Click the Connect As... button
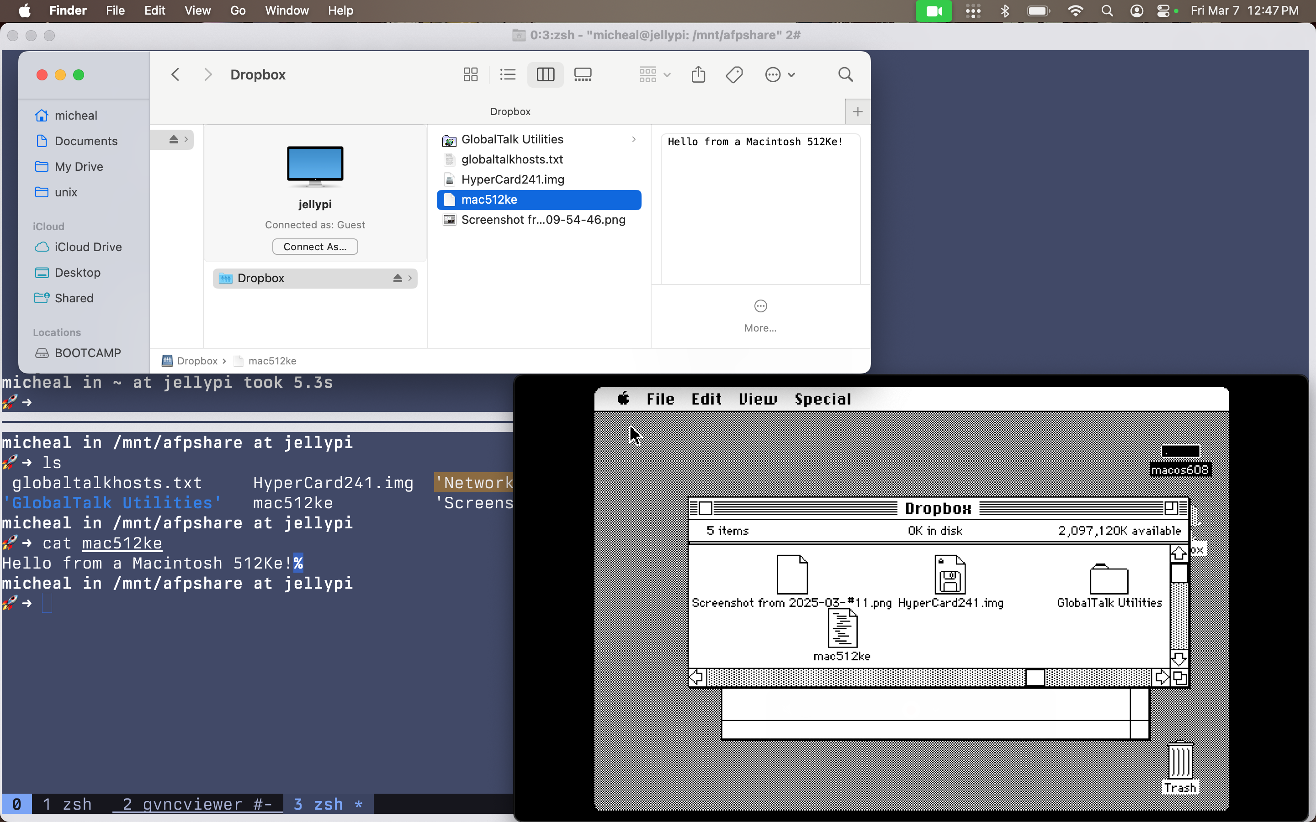The width and height of the screenshot is (1316, 822). 315,247
